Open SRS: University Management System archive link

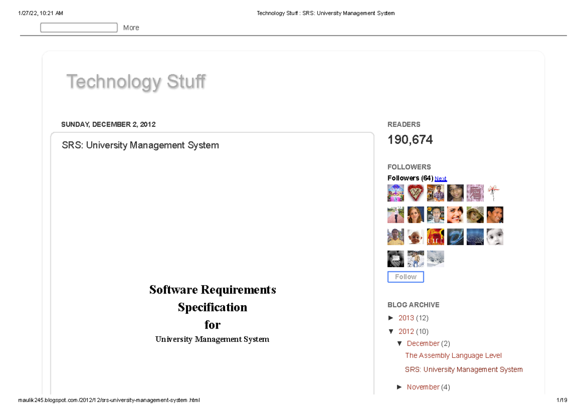pos(464,370)
